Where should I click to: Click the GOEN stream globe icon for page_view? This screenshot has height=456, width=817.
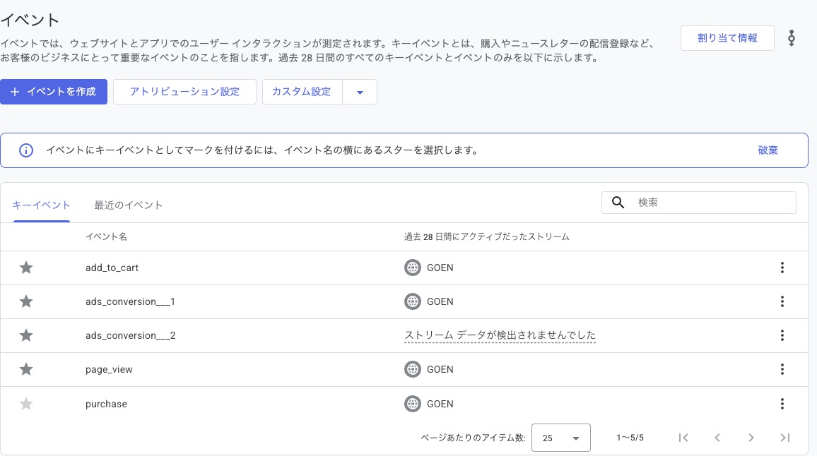[413, 369]
